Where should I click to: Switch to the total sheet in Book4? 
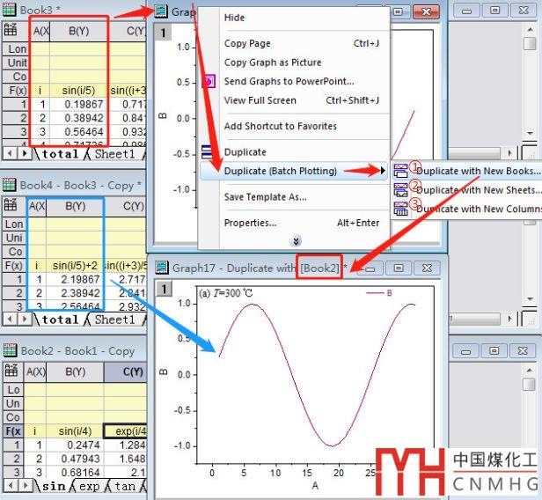(60, 320)
